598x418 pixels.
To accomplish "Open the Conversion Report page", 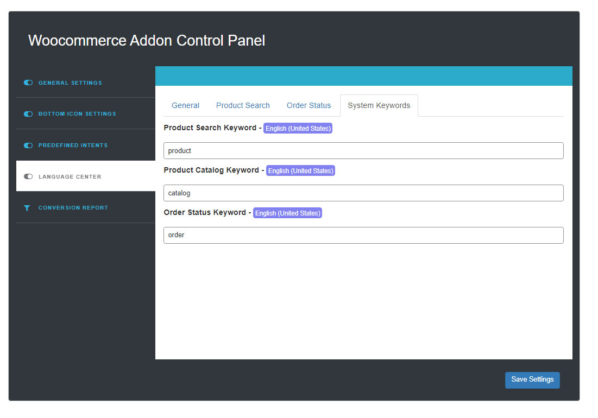I will (86, 208).
